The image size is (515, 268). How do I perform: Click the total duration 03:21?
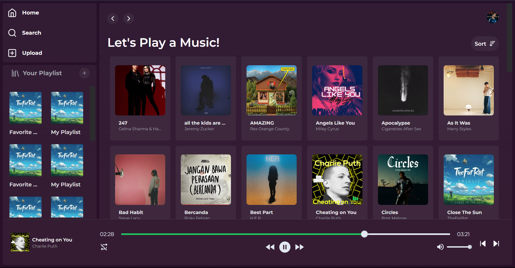(x=463, y=234)
